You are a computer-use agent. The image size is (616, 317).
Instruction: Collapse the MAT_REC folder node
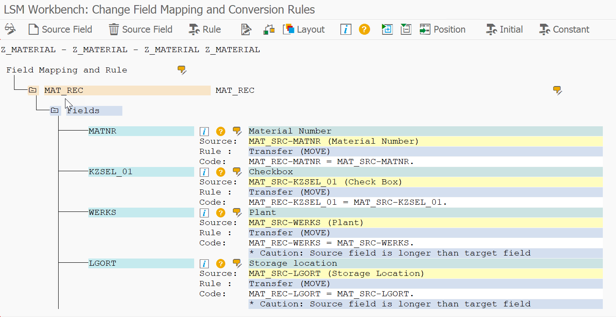coord(33,90)
